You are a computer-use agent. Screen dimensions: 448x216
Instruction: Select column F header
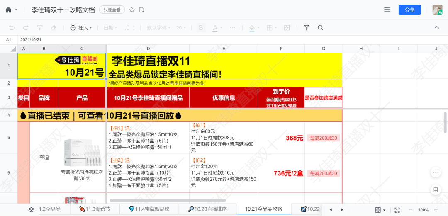[281, 49]
